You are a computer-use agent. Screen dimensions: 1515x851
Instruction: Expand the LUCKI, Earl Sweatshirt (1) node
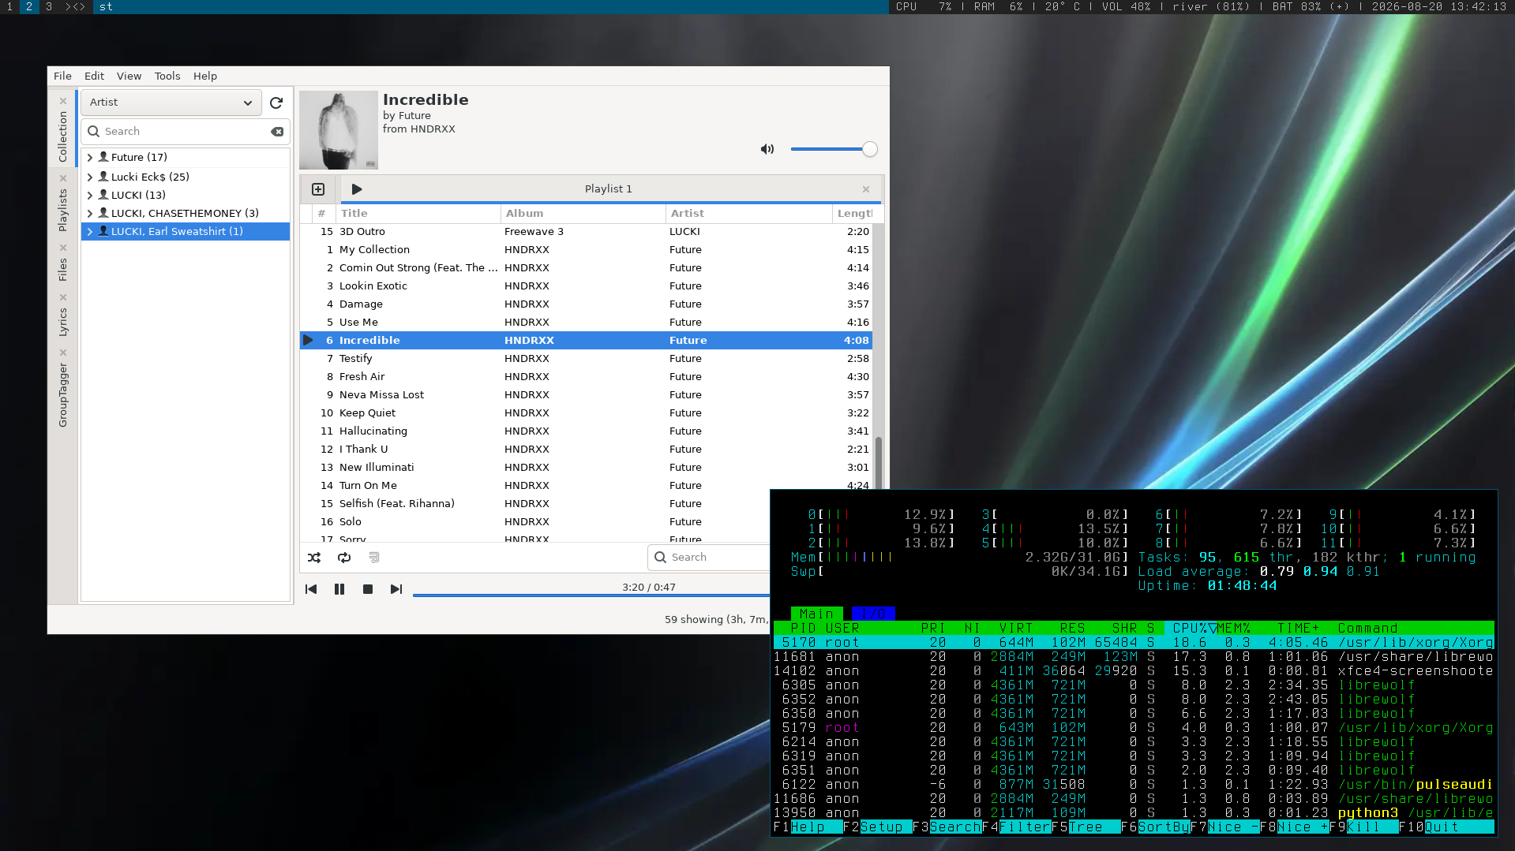point(90,232)
